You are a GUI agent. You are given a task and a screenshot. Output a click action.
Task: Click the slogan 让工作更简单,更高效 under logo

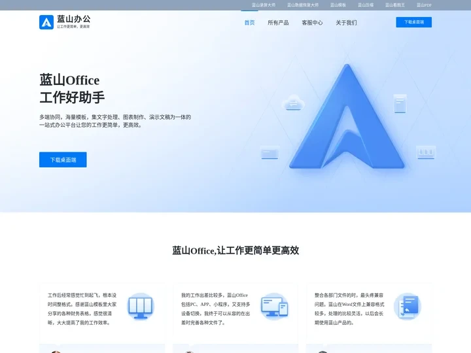[73, 26]
